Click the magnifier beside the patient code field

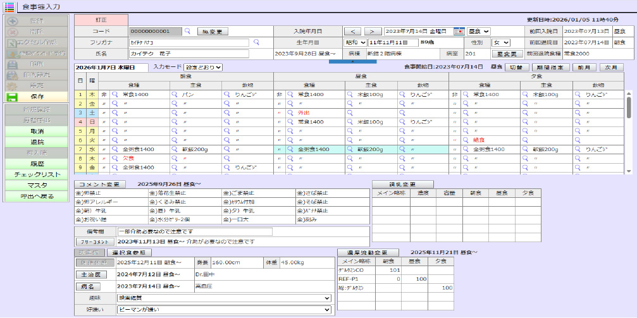[x=187, y=31]
